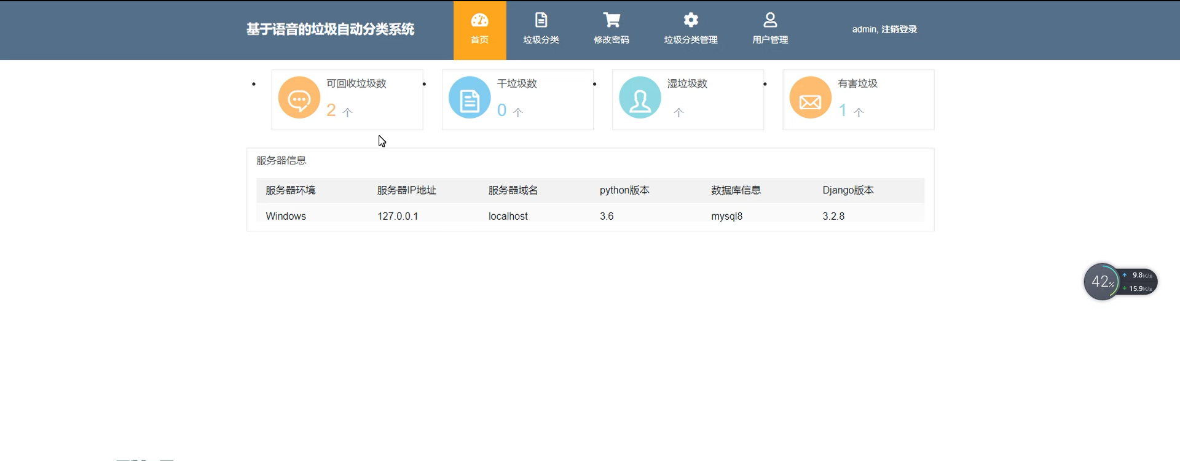Click the 3.6 python version cell
The width and height of the screenshot is (1180, 461).
click(x=607, y=216)
